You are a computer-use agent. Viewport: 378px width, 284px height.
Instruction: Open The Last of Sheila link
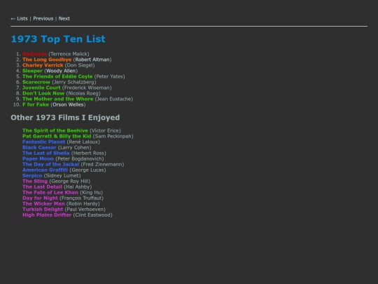click(45, 153)
